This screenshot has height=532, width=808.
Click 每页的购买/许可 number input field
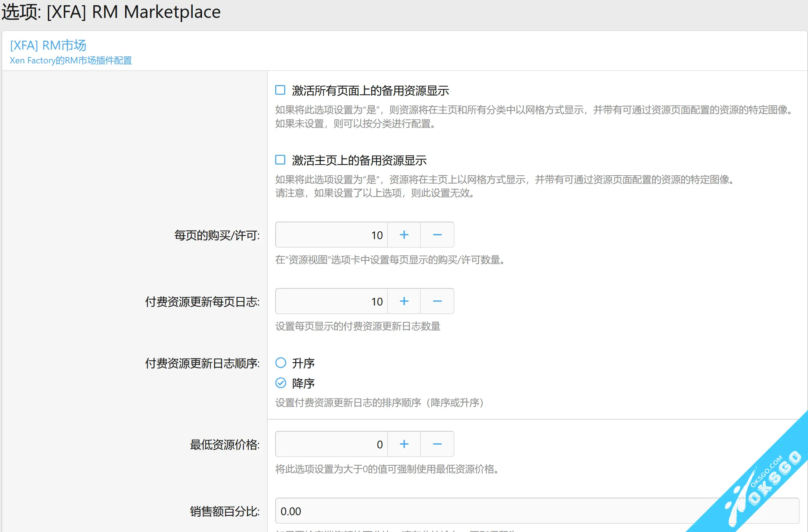click(x=331, y=235)
